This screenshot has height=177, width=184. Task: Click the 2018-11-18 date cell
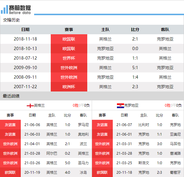coord(25,39)
